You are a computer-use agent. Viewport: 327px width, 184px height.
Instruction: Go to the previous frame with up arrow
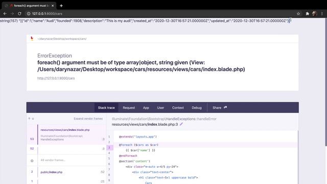tap(29, 119)
